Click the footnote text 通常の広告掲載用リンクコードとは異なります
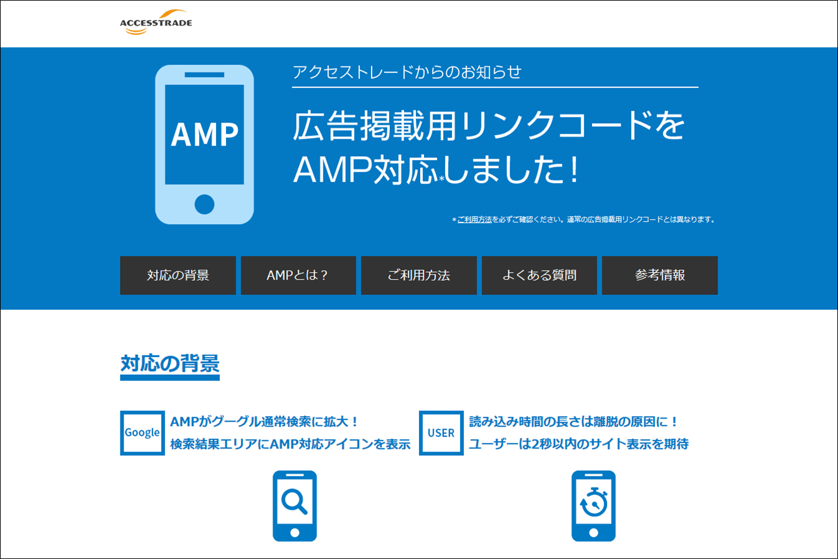The height and width of the screenshot is (559, 838). [641, 220]
